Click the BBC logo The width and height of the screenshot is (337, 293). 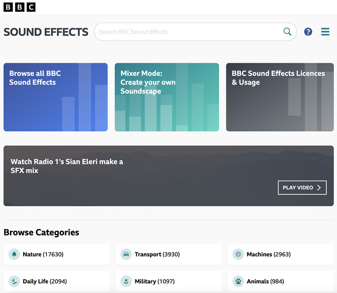(x=19, y=7)
